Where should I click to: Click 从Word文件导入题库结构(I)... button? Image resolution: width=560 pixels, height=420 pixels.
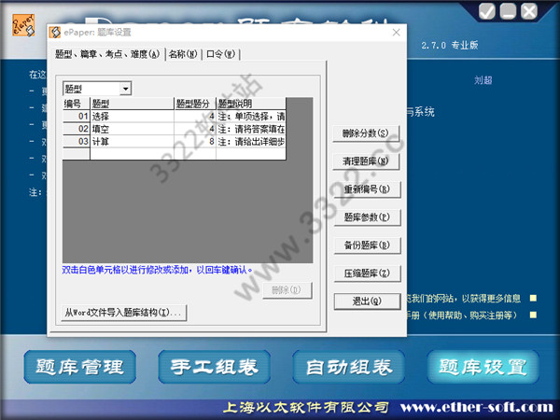click(123, 313)
